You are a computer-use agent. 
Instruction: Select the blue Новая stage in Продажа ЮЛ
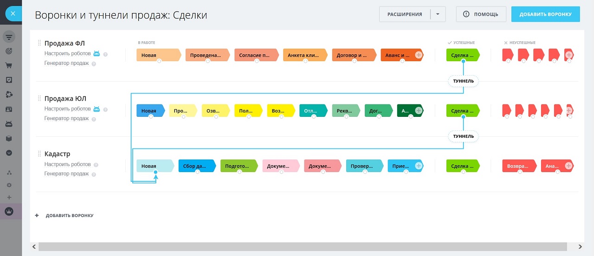click(x=151, y=110)
